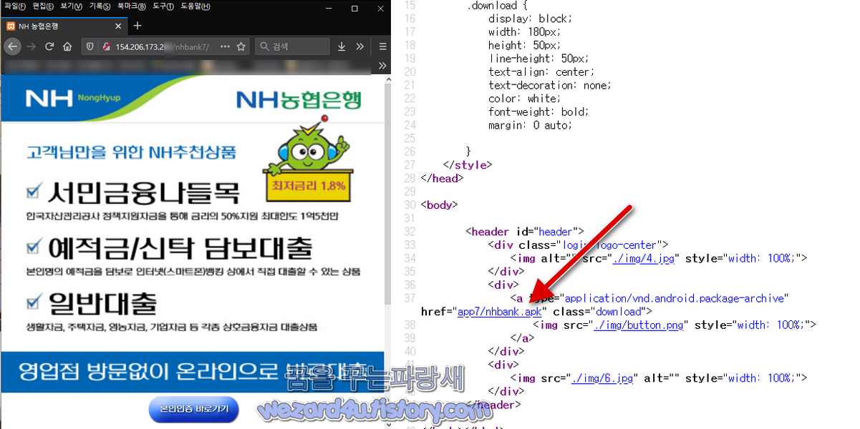The width and height of the screenshot is (860, 429).
Task: Click the insecure connection padlock icon
Action: [x=106, y=46]
